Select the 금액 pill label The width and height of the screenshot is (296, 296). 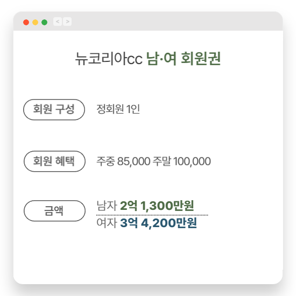point(54,211)
